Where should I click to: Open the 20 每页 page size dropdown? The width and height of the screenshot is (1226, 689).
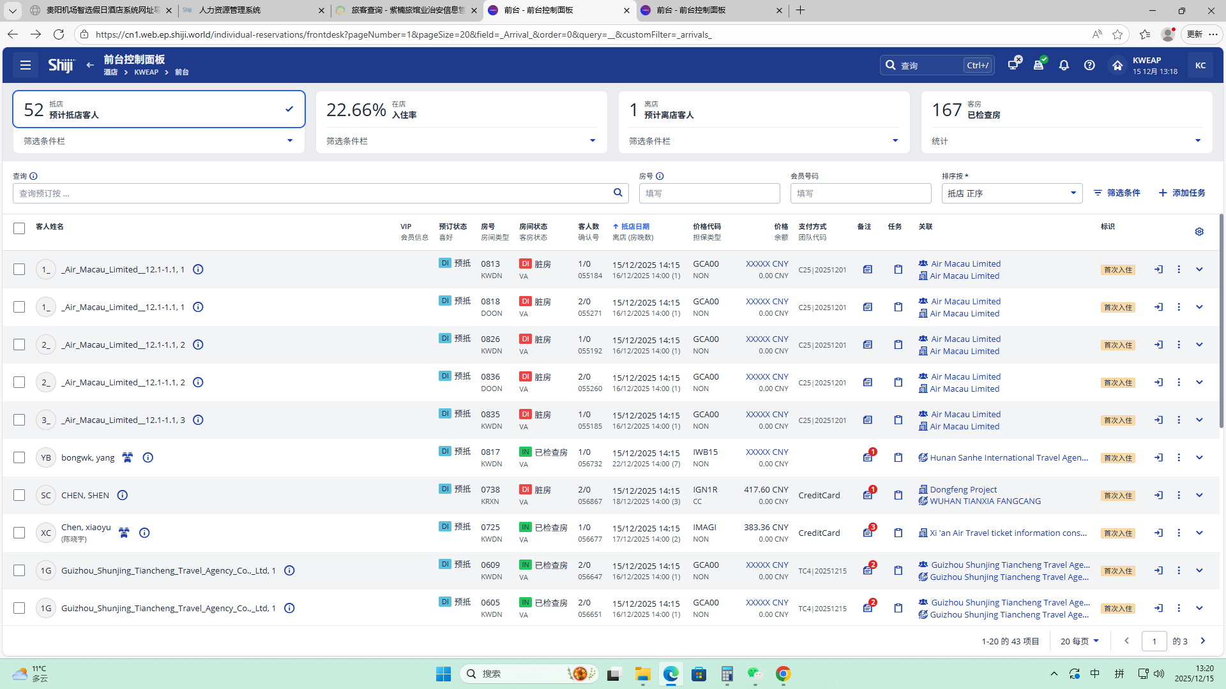tap(1079, 641)
